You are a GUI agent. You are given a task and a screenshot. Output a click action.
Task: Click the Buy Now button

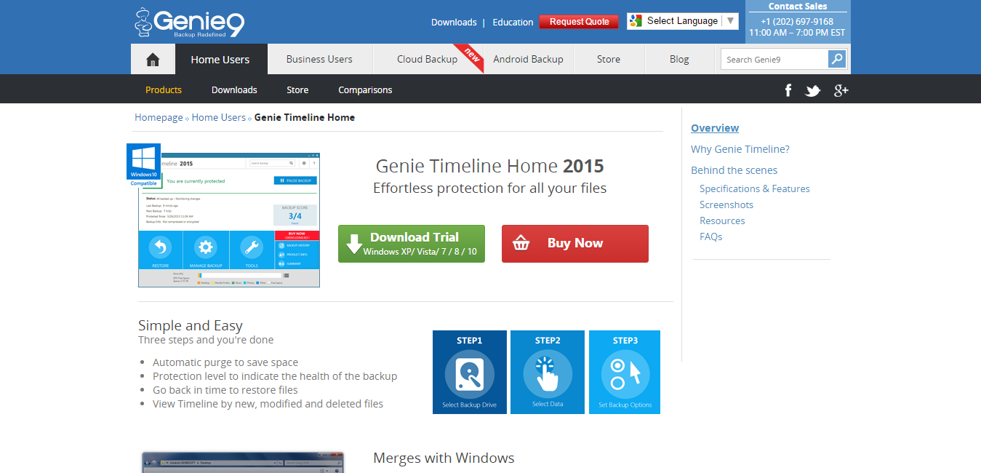(575, 244)
